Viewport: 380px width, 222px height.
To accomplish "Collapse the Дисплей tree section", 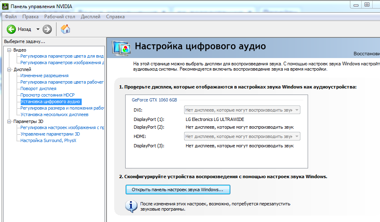I will 9,69.
